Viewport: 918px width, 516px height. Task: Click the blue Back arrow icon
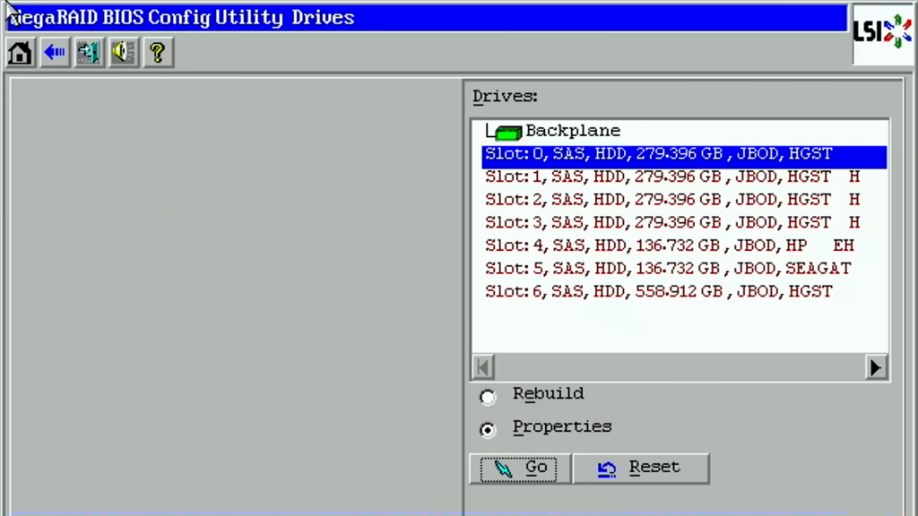coord(55,53)
